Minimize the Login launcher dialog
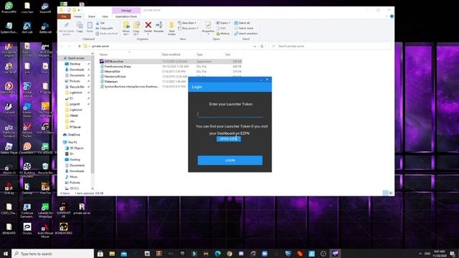 point(261,80)
